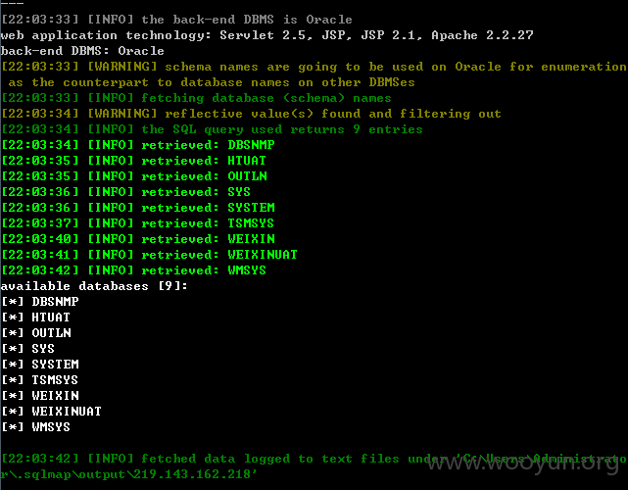Click the 'retrieved: WEIXIN' log line

(138, 239)
